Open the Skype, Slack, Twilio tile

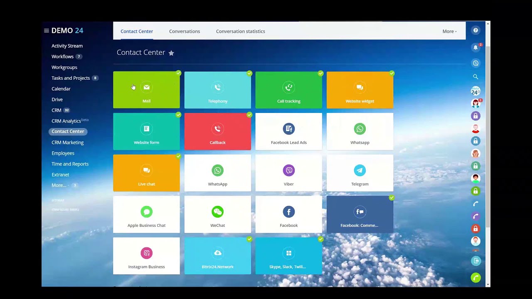[288, 256]
